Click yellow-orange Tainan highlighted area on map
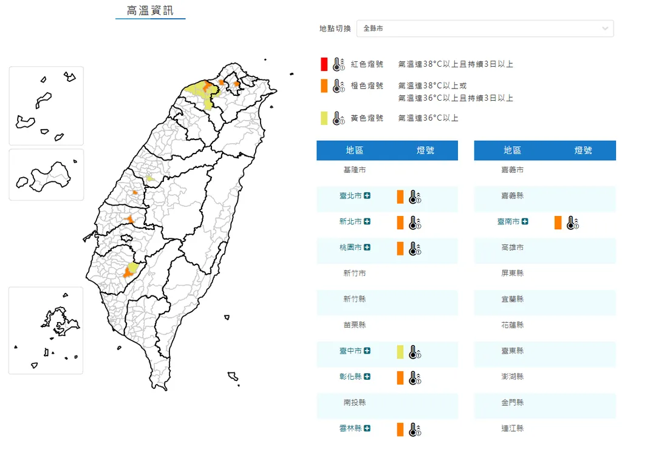 [131, 269]
